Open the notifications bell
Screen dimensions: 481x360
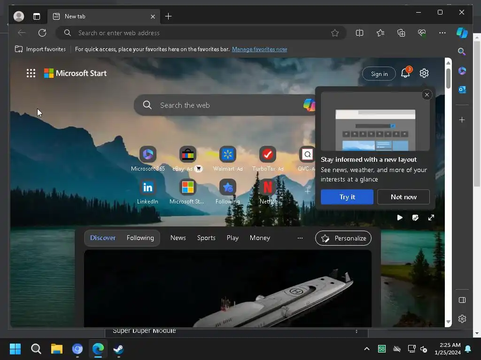pos(405,73)
